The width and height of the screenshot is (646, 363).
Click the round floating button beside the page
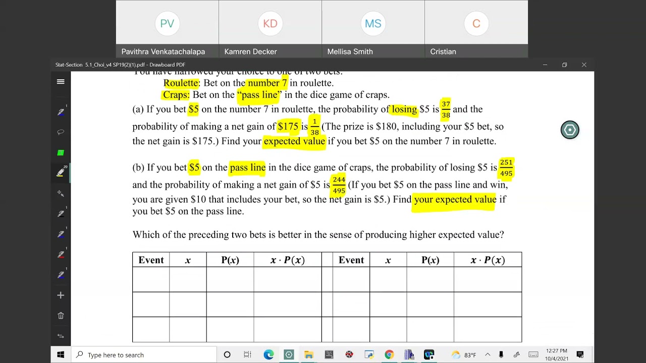[570, 130]
